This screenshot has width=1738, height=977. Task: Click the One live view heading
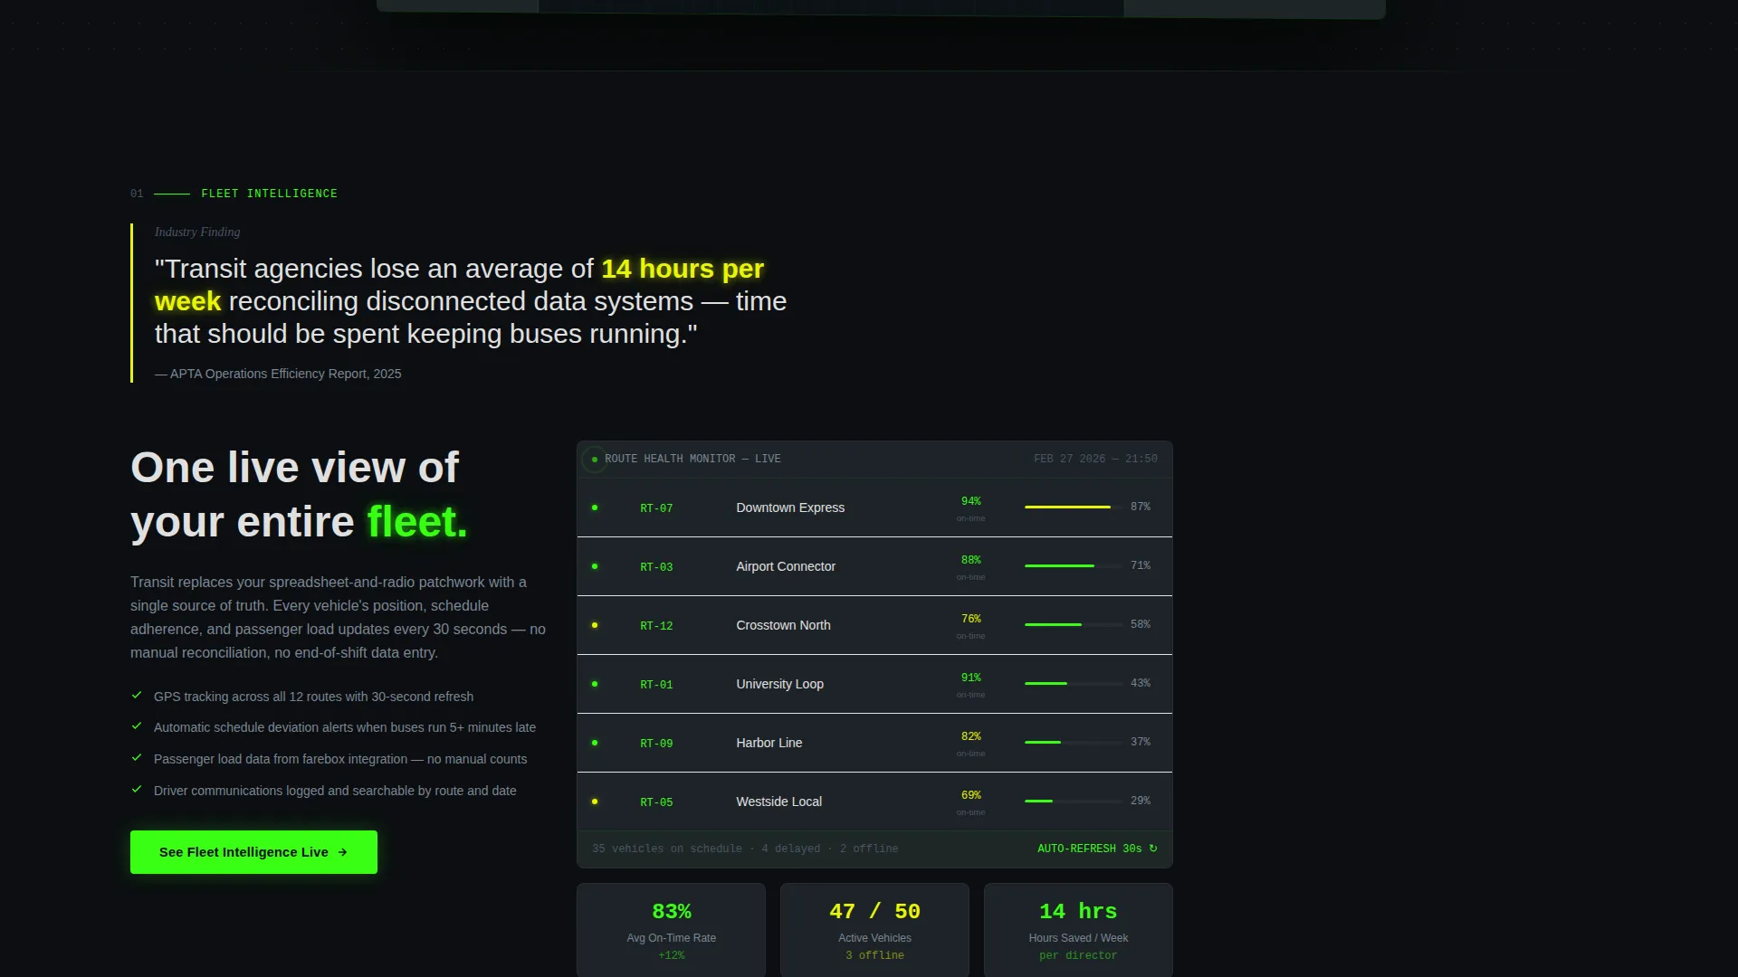click(299, 495)
